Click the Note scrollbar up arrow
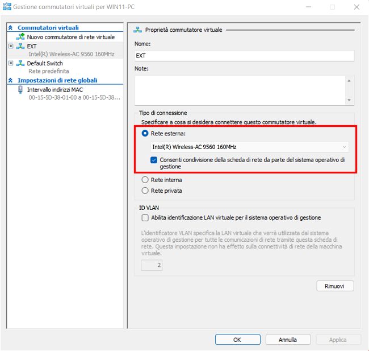This screenshot has height=351, width=369. tap(349, 81)
